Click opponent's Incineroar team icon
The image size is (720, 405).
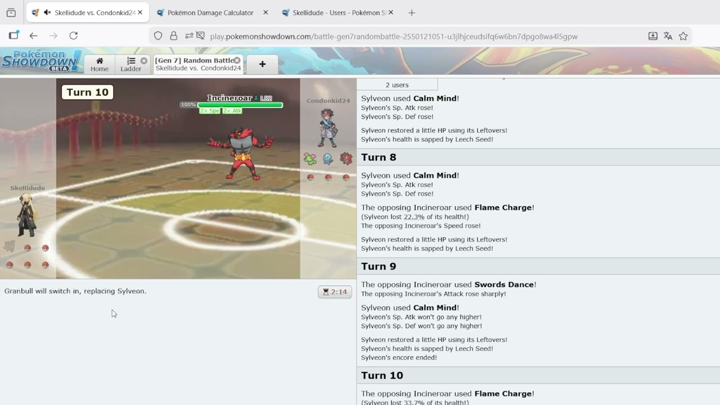tap(346, 159)
